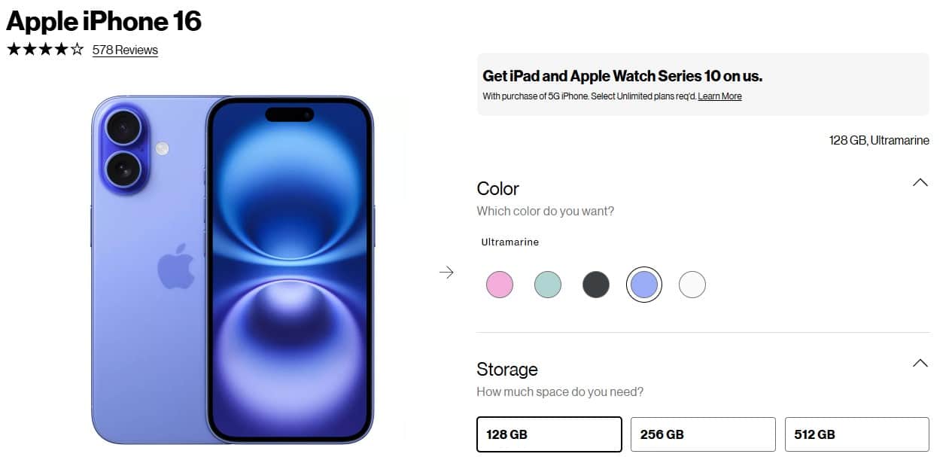Open the 578 Reviews link
The height and width of the screenshot is (457, 952).
pyautogui.click(x=125, y=50)
